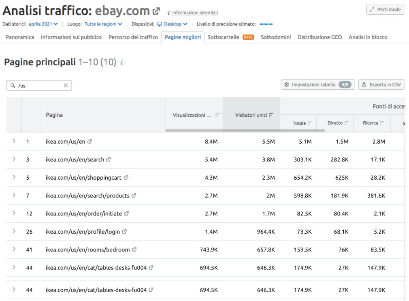Viewport: 409px width, 301px height.
Task: Open Impostazioni tabella settings
Action: tap(318, 85)
